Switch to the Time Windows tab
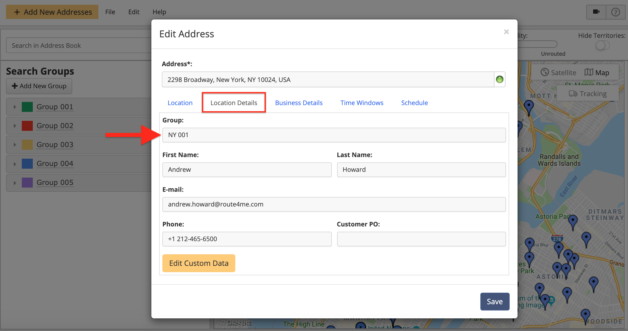Screen dimensions: 628x331 coord(362,103)
